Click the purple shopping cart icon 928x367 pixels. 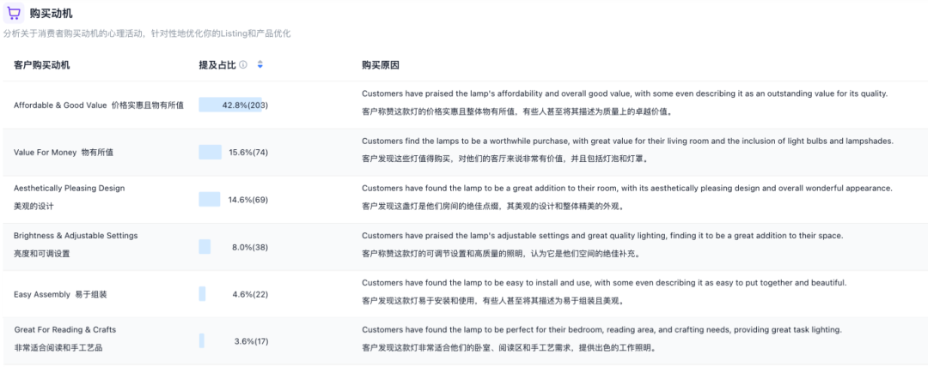[14, 13]
